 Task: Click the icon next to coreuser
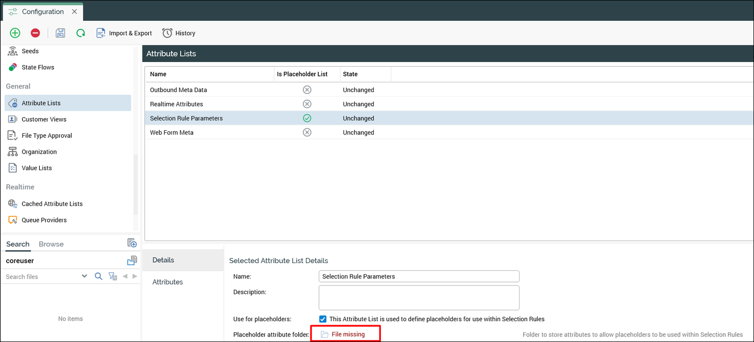pos(132,261)
